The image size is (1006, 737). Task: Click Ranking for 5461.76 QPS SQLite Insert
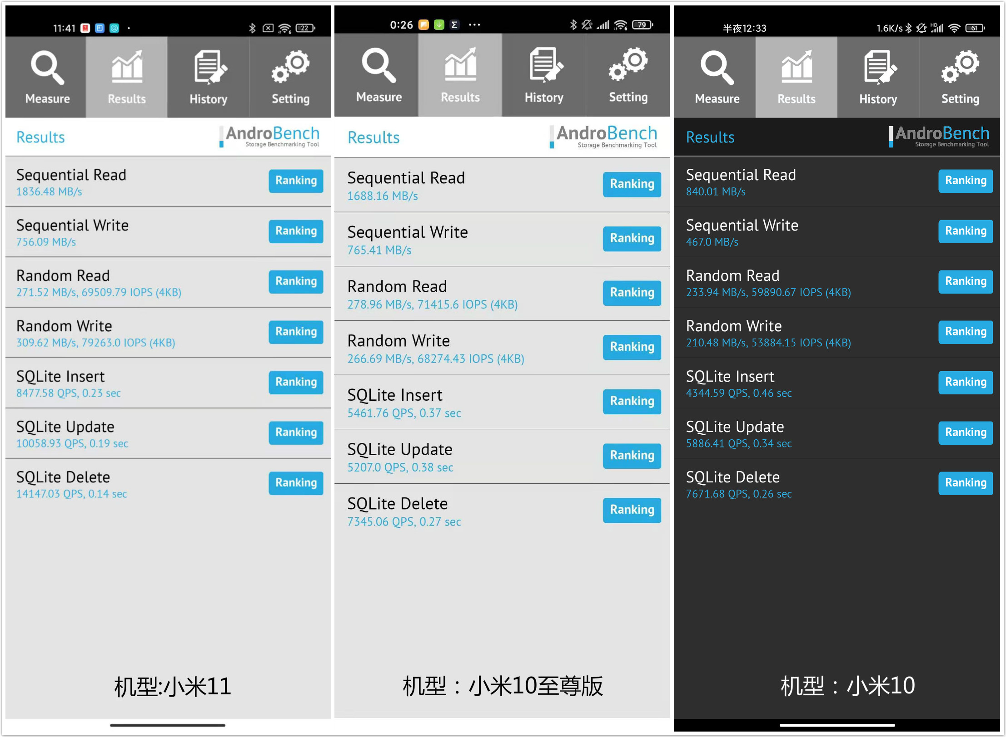point(632,401)
